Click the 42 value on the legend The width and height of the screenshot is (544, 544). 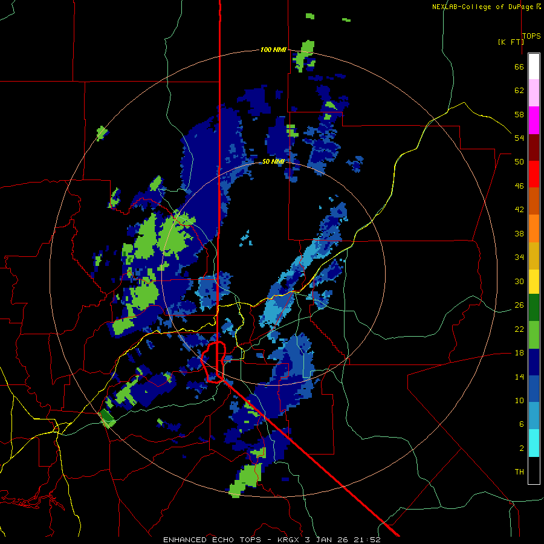pyautogui.click(x=519, y=210)
